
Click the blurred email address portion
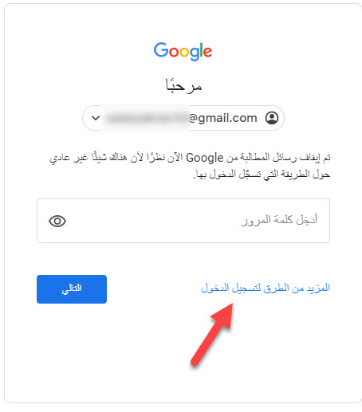click(146, 118)
